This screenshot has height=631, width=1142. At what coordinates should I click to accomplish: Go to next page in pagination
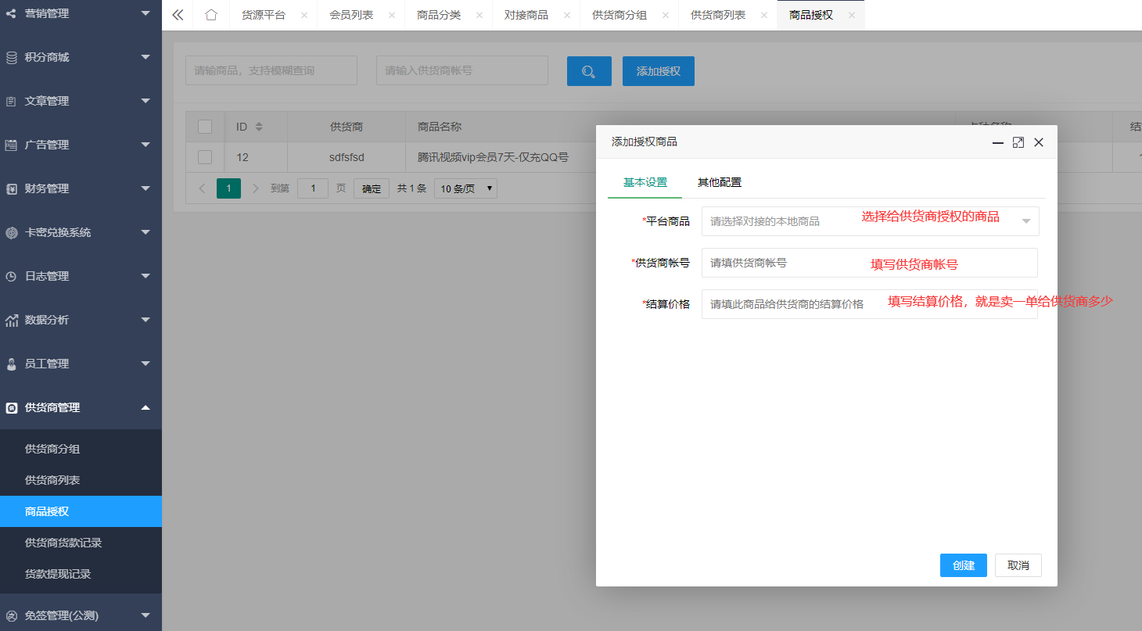click(255, 188)
